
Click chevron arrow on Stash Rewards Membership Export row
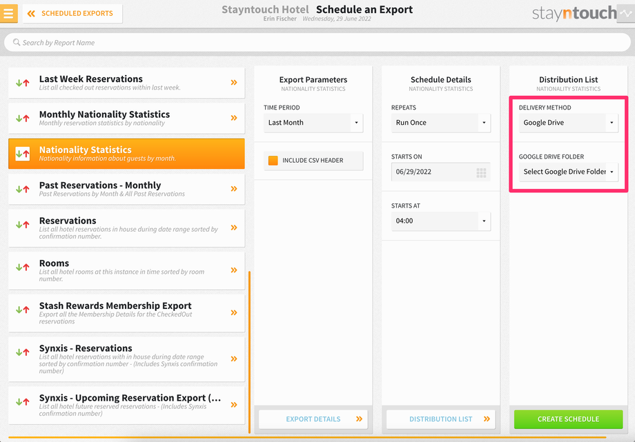coord(234,312)
